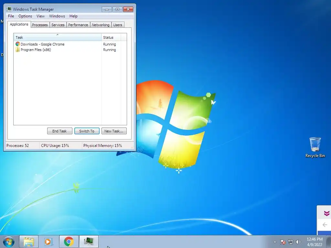
Task: Click the Task Manager taskbar icon
Action: point(89,242)
